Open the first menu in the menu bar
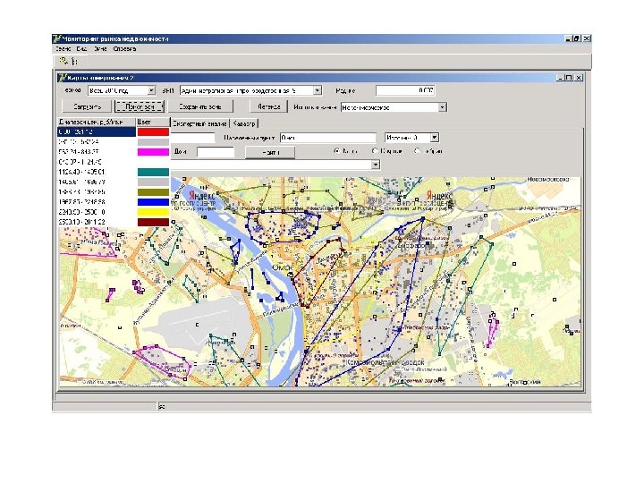644x483 pixels. 63,48
